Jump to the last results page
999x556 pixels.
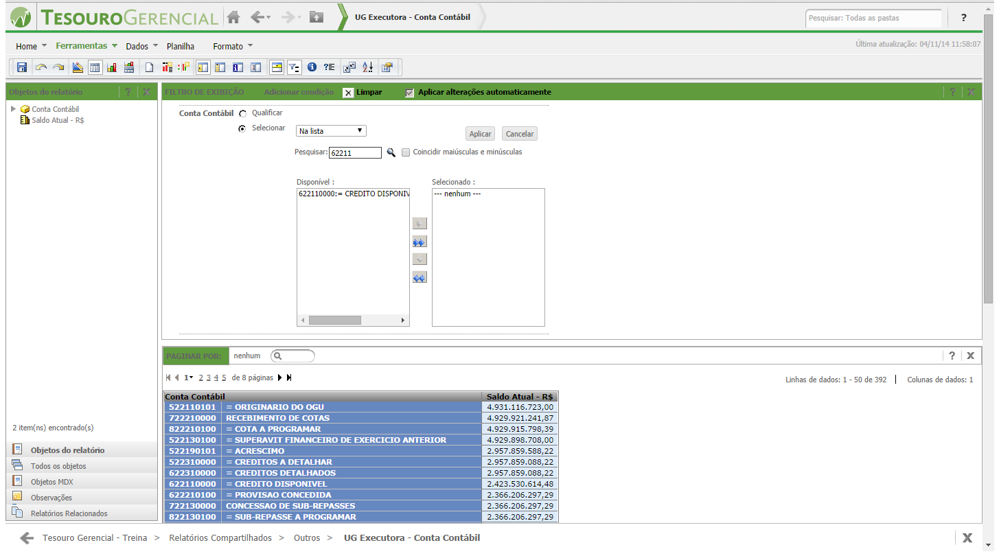click(289, 378)
